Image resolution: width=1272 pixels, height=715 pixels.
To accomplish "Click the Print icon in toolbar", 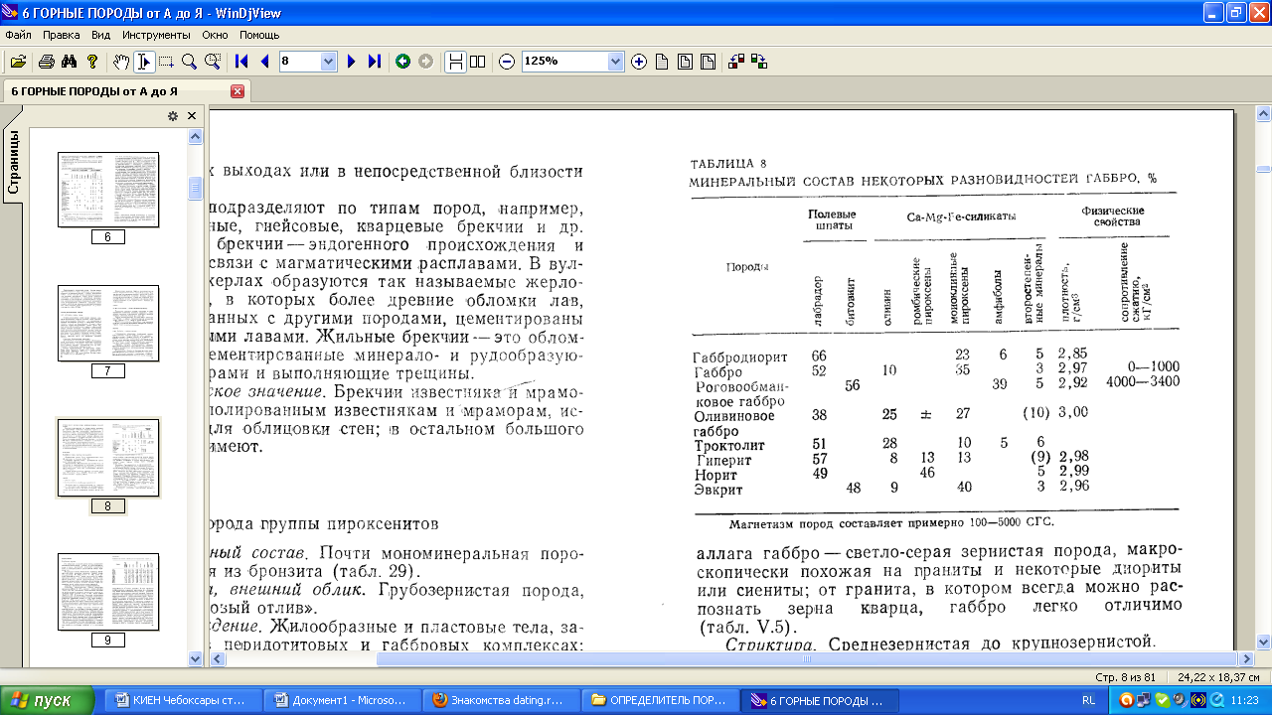I will point(46,62).
